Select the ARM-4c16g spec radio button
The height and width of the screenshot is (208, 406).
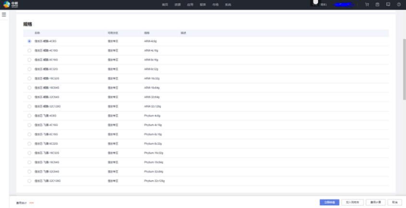pyautogui.click(x=30, y=50)
